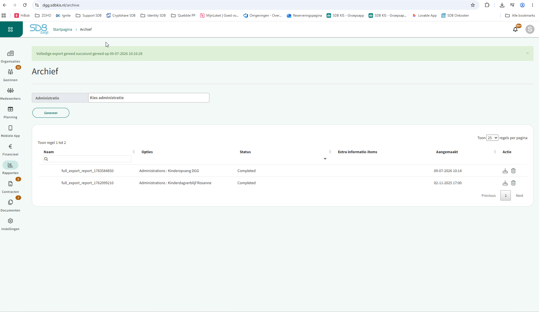Click the browser address bar URL
The image size is (539, 312).
click(x=61, y=5)
